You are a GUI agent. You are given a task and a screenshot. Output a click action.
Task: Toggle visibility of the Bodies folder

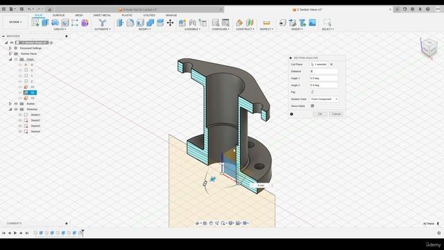(16, 103)
